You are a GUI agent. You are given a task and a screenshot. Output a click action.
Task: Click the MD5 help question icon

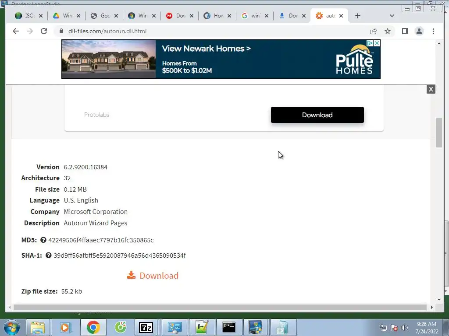pos(43,240)
